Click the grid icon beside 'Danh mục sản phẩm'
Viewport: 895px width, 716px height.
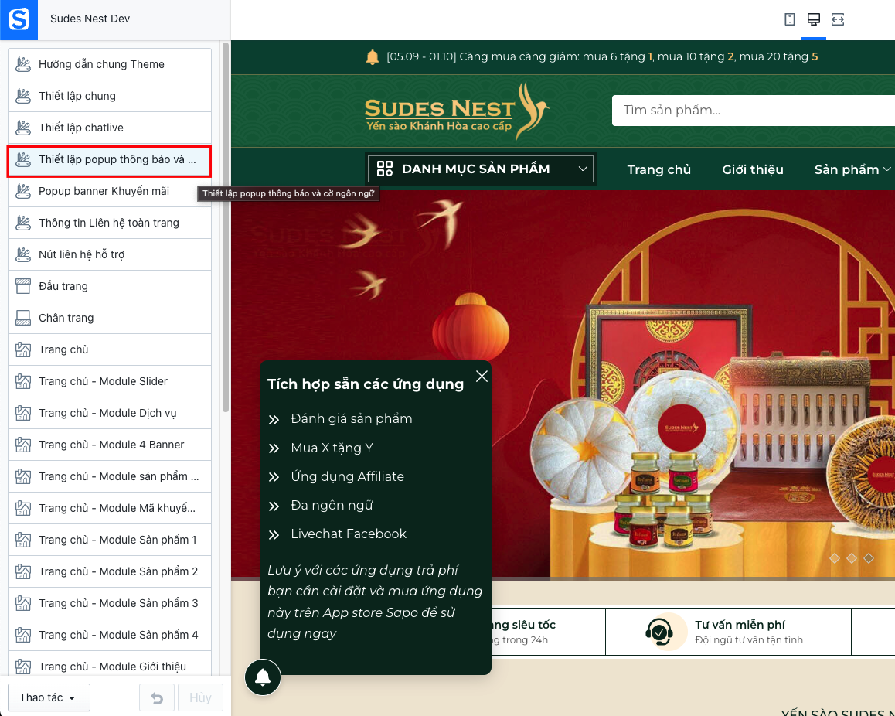385,169
